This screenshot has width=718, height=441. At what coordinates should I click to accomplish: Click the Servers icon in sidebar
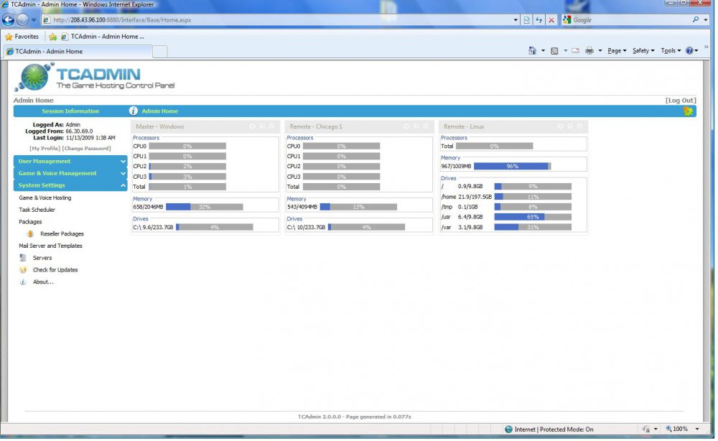[23, 258]
